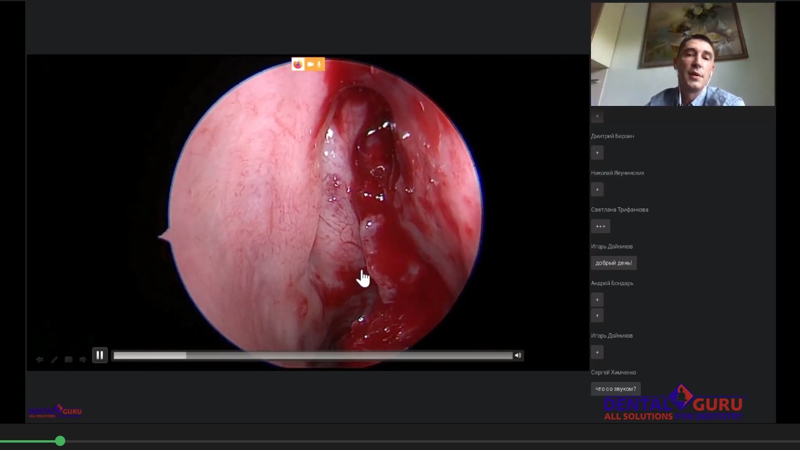The height and width of the screenshot is (450, 800).
Task: Click the 'что со звуком?' chat message
Action: pyautogui.click(x=616, y=389)
